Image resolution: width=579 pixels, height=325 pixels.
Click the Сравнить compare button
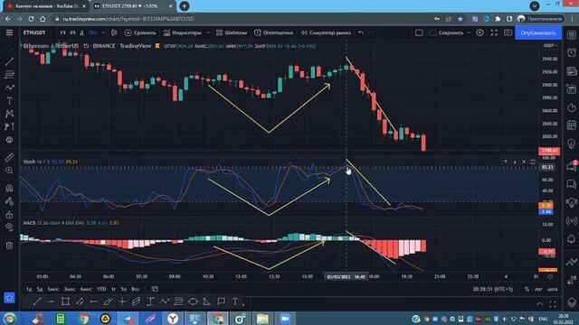point(140,32)
